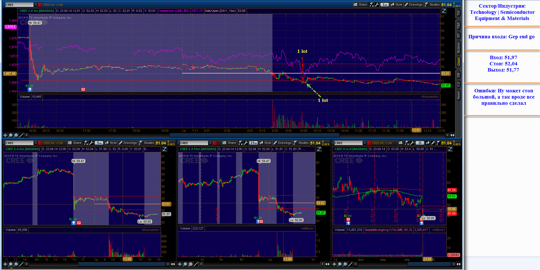The height and width of the screenshot is (270, 540).
Task: Open quick study menu in top chart
Action: coord(372,5)
